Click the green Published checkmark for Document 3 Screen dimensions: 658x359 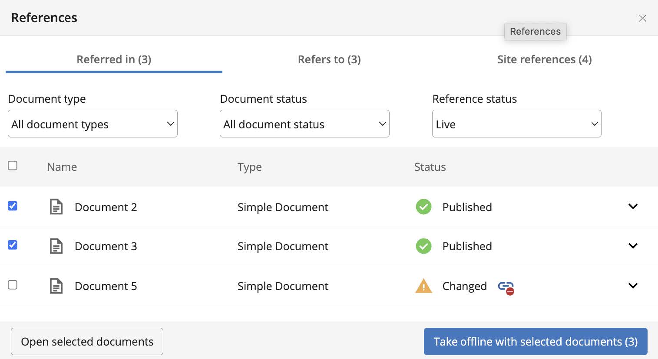423,246
